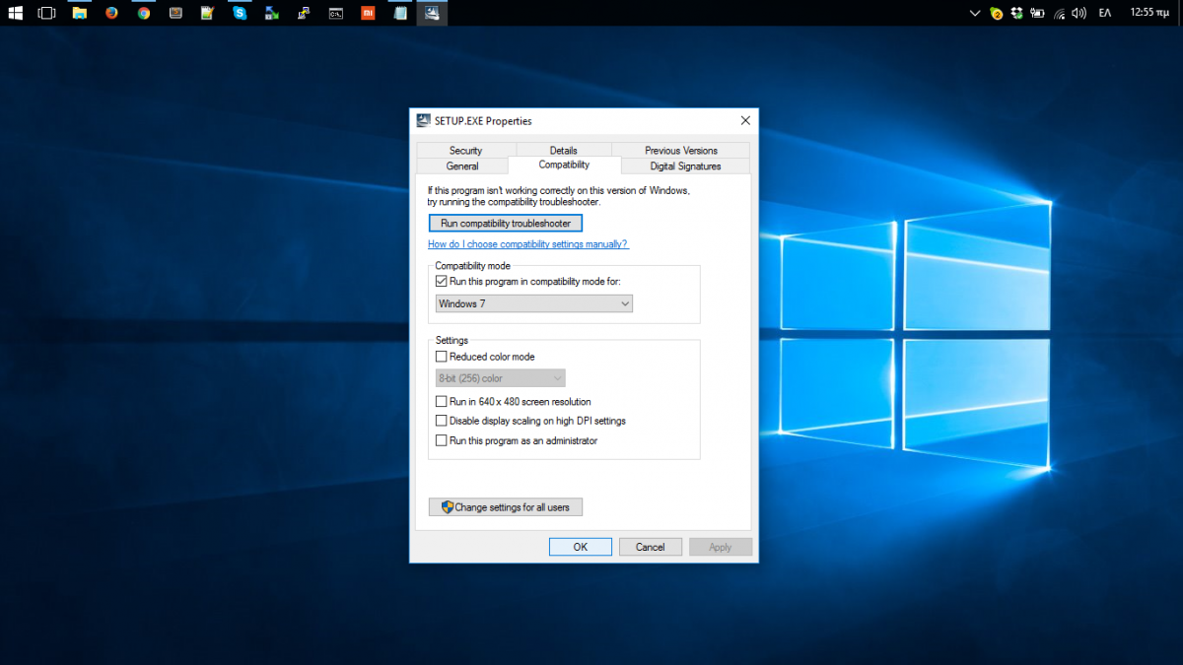Open the Wi-Fi network tray icon
The height and width of the screenshot is (665, 1183).
(1059, 14)
